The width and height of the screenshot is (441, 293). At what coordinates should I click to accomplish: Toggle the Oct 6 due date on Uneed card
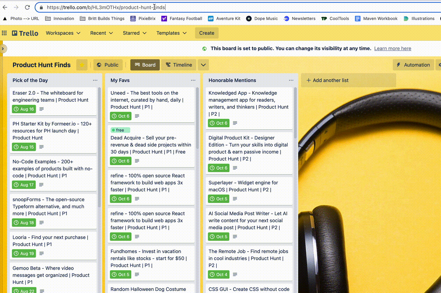pyautogui.click(x=120, y=116)
